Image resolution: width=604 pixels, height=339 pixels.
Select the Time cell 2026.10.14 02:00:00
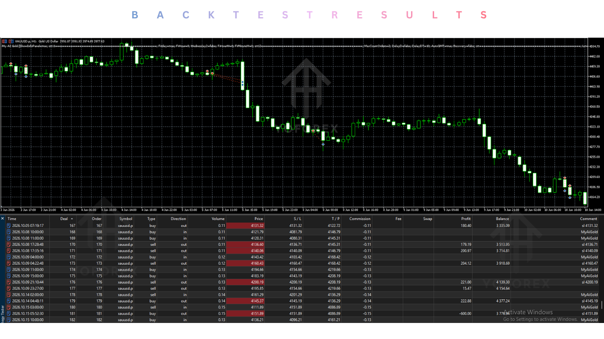tap(28, 294)
